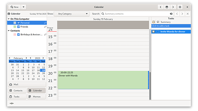
Task: Click the next period arrow in header
Action: pos(173,7)
